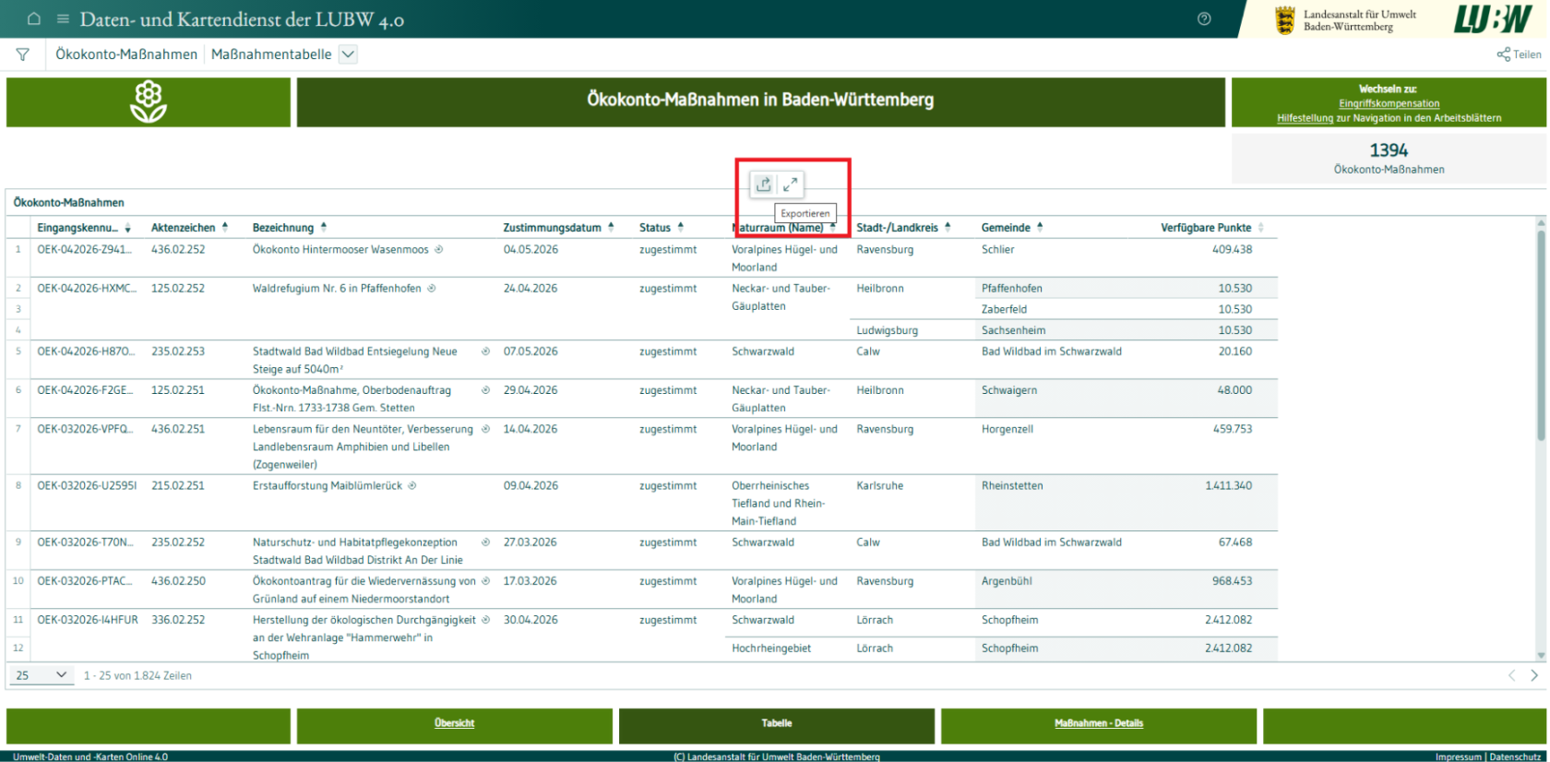
Task: Switch to the Übersicht tab
Action: (454, 724)
